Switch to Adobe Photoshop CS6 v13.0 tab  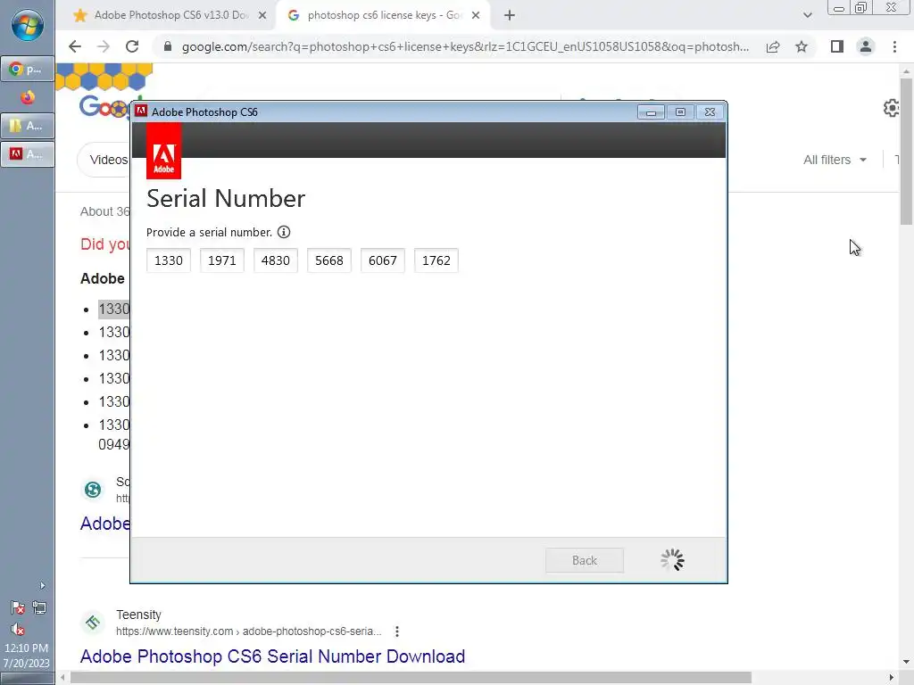tap(169, 16)
